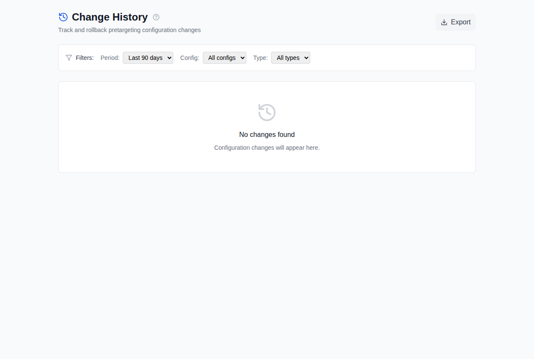Select the Change History page title

110,17
